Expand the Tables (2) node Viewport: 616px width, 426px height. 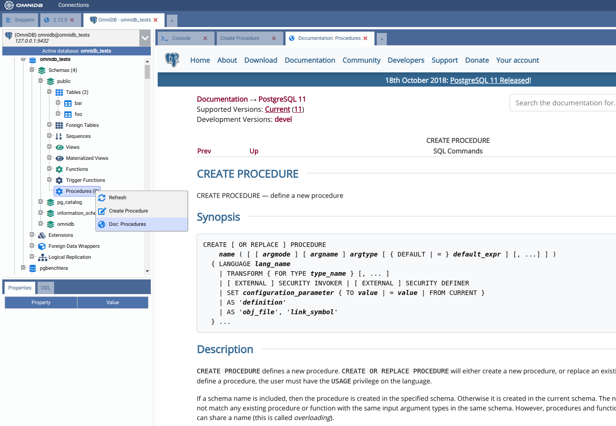tap(49, 92)
